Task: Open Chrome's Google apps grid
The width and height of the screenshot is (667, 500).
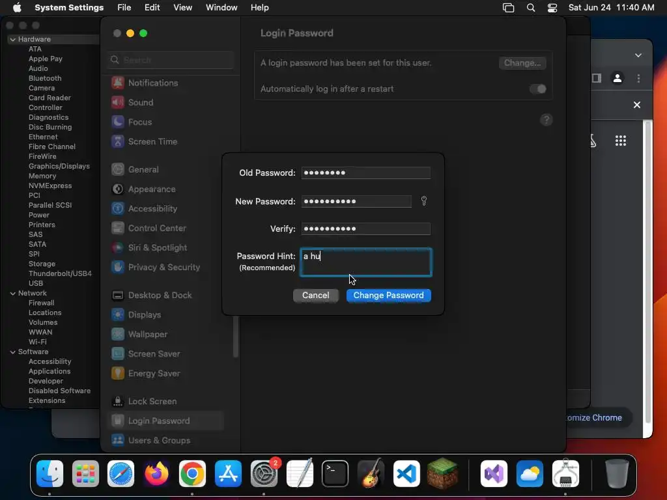Action: 621,141
